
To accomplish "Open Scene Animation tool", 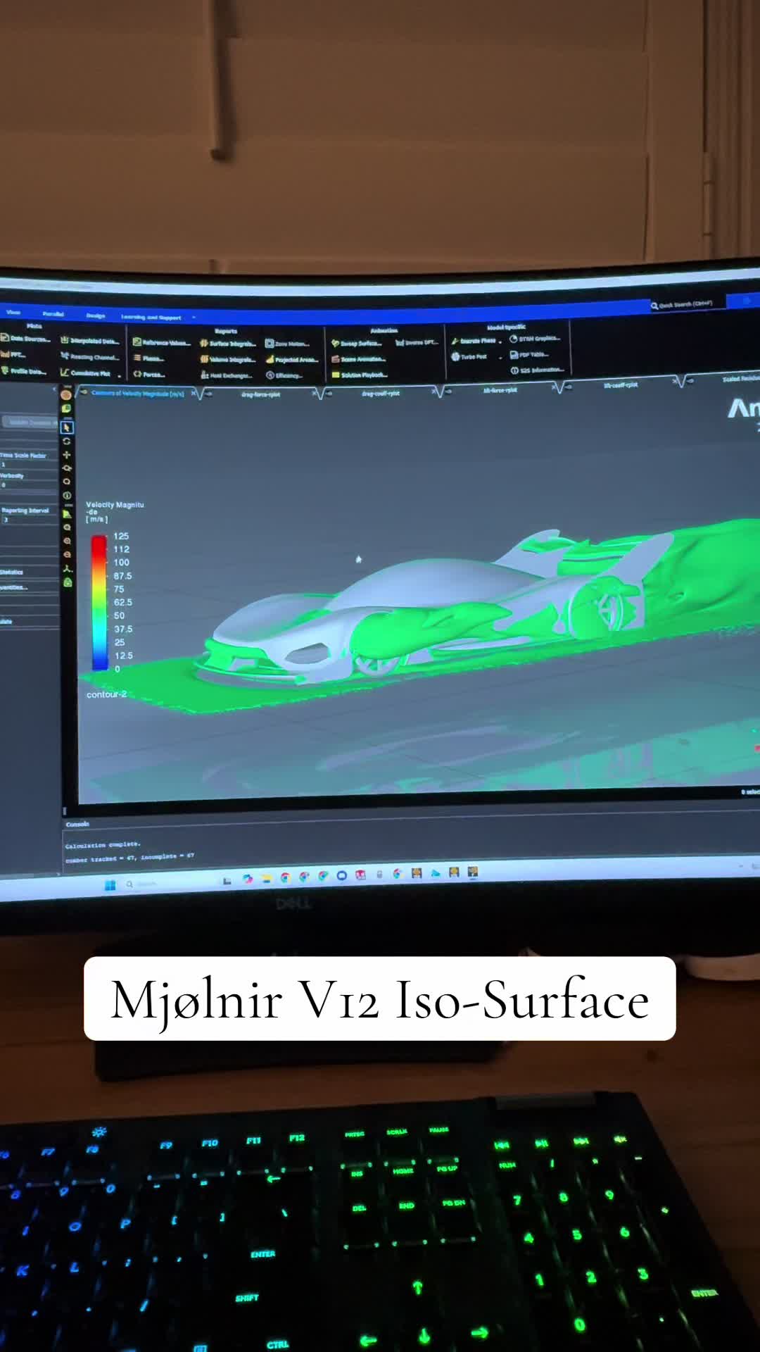I will coord(359,359).
